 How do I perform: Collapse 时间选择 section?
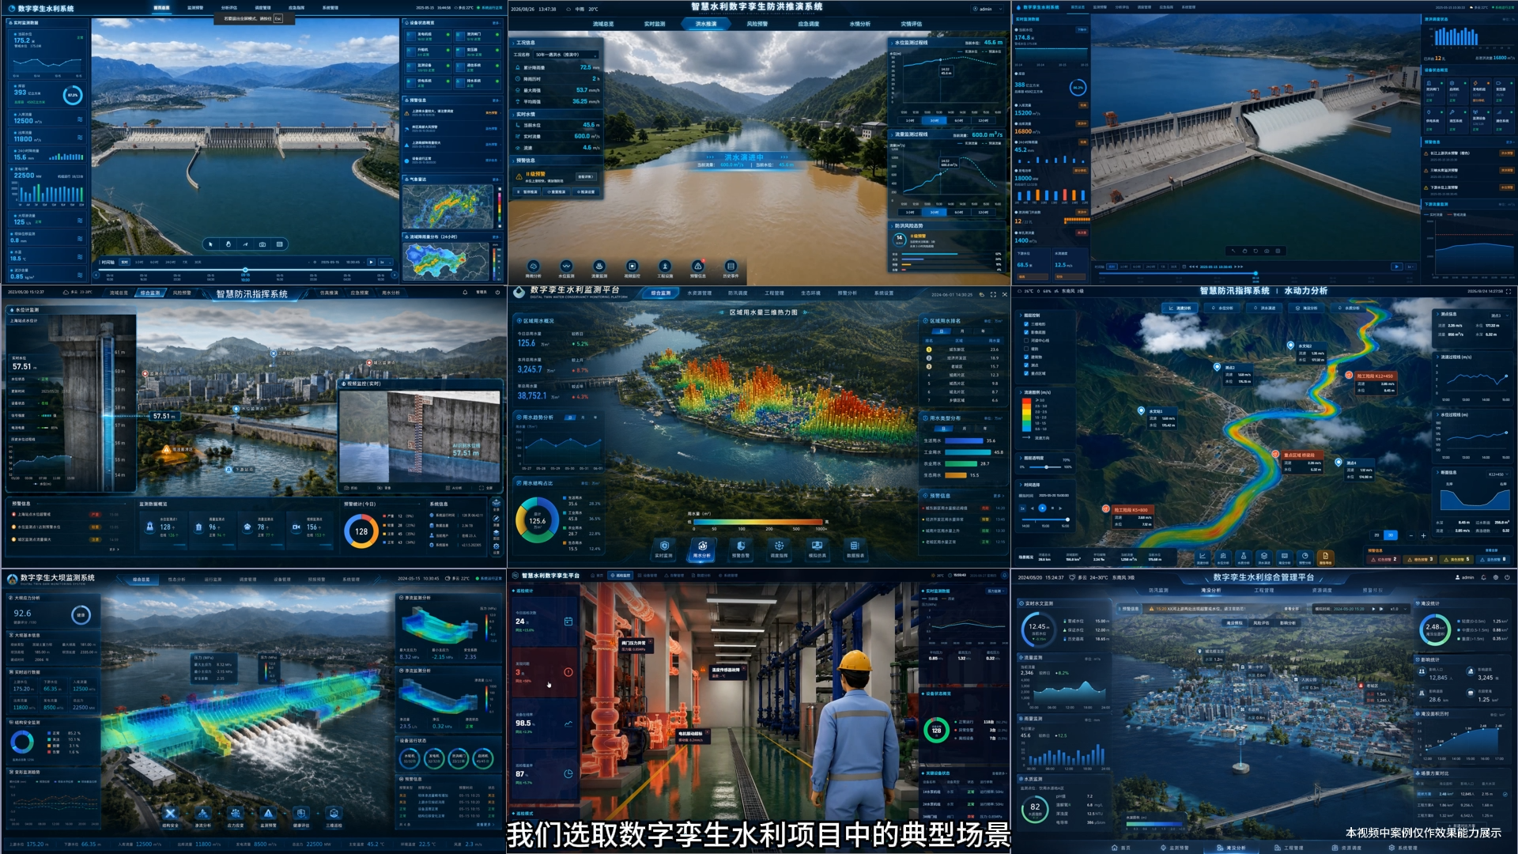pyautogui.click(x=1021, y=485)
